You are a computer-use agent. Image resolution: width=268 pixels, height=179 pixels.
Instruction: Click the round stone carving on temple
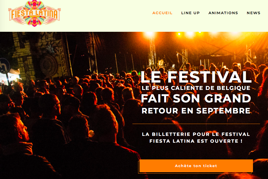point(49,66)
